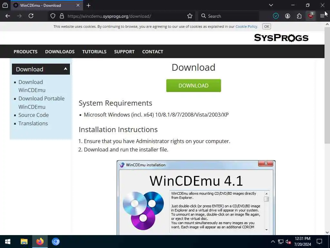Screen dimensions: 330x248
Task: Open the Firefox View icon in tab strip
Action: click(5, 5)
